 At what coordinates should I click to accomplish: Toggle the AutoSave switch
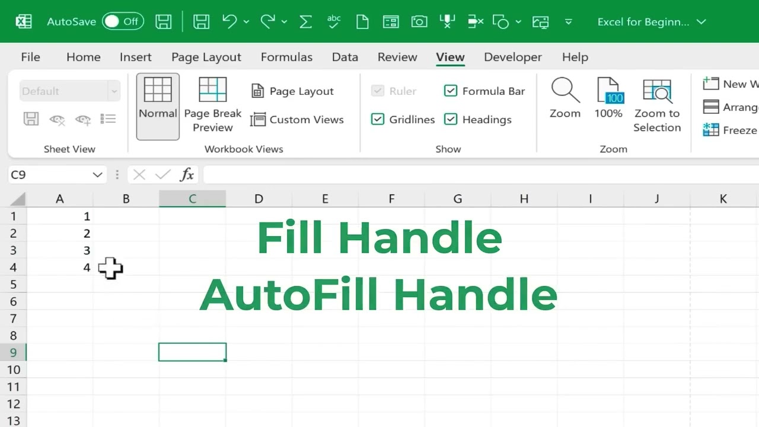click(123, 22)
